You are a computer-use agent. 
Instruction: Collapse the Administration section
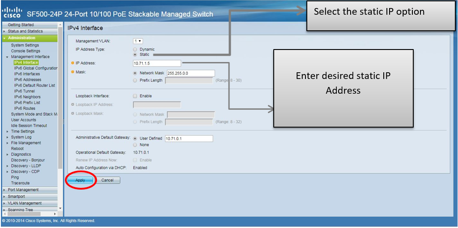[x=21, y=38]
